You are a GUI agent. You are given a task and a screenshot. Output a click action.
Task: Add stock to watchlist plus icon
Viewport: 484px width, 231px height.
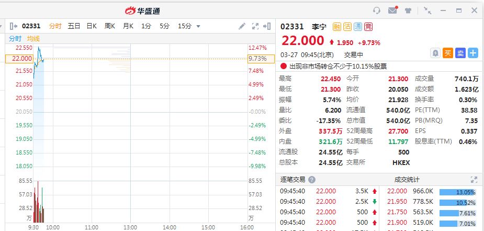click(x=472, y=53)
